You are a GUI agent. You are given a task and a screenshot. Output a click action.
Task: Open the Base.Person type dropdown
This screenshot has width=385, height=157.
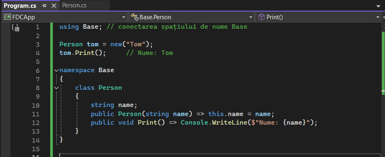[192, 17]
